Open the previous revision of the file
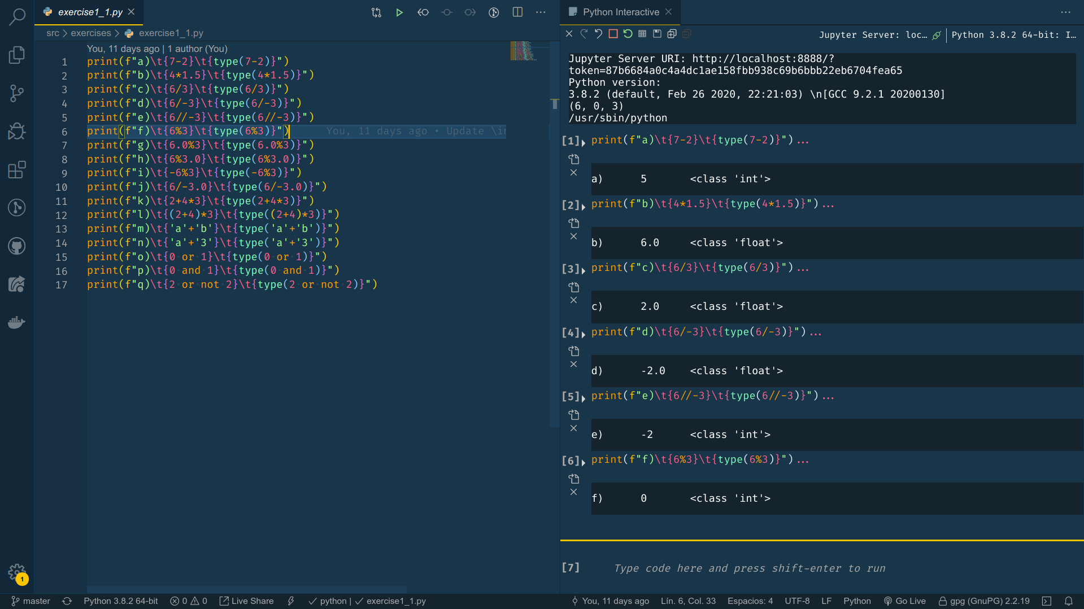 [423, 12]
